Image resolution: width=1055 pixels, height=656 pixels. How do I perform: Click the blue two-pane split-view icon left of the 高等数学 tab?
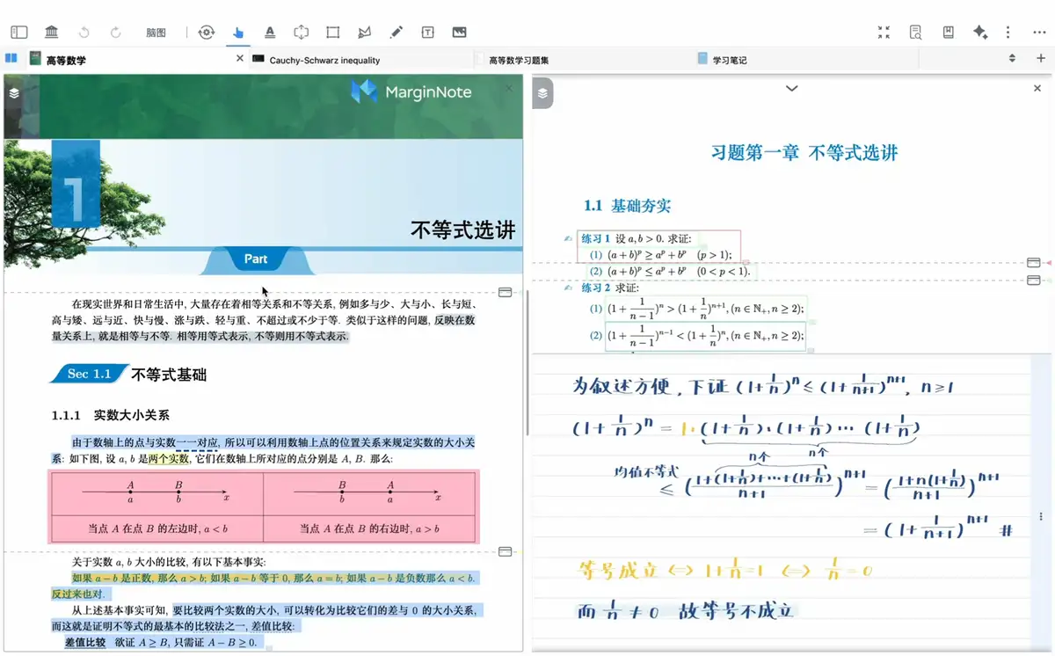pos(11,59)
